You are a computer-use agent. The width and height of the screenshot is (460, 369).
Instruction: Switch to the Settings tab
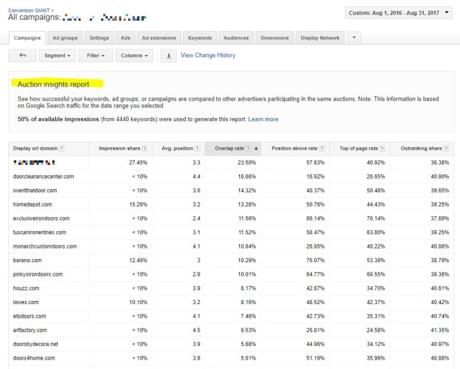99,38
